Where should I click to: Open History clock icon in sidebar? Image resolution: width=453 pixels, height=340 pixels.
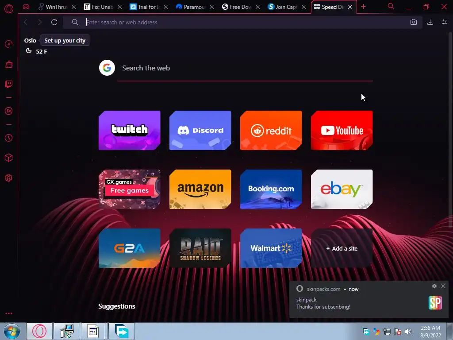pyautogui.click(x=9, y=138)
